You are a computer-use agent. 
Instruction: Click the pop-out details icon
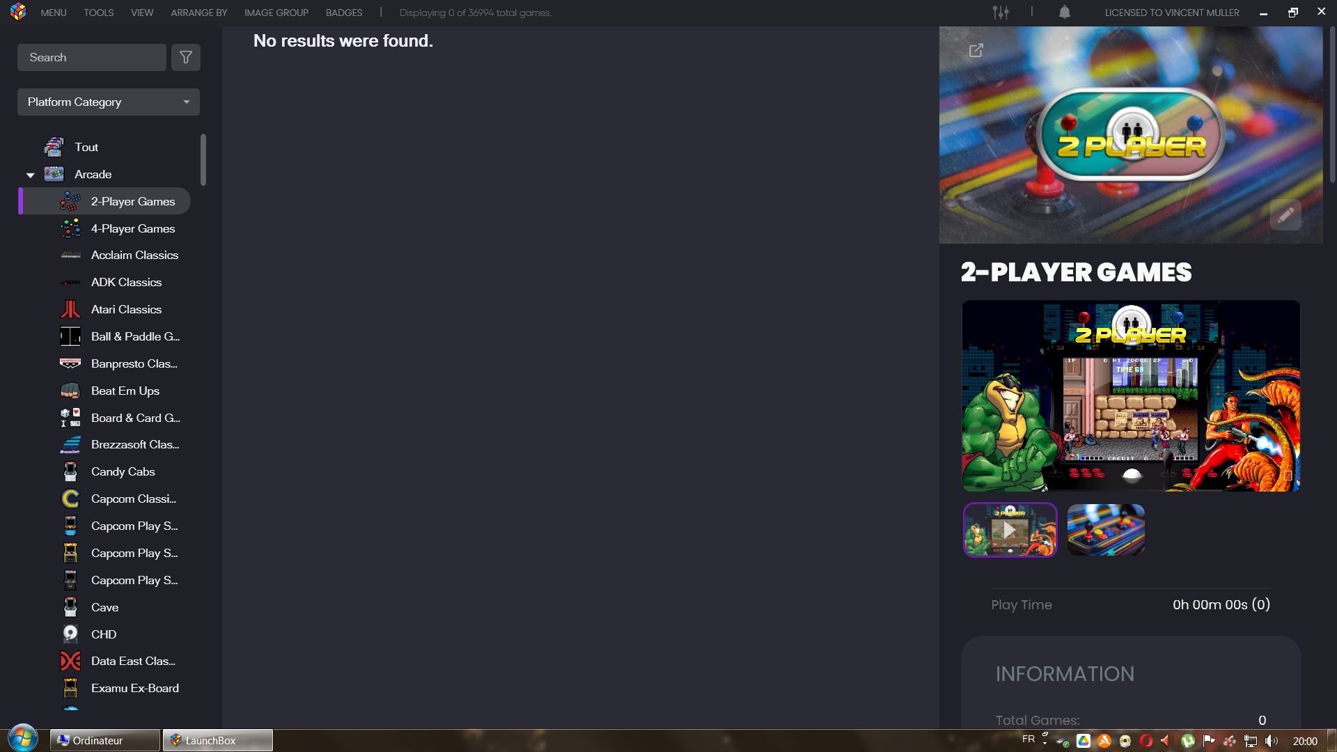click(x=976, y=50)
